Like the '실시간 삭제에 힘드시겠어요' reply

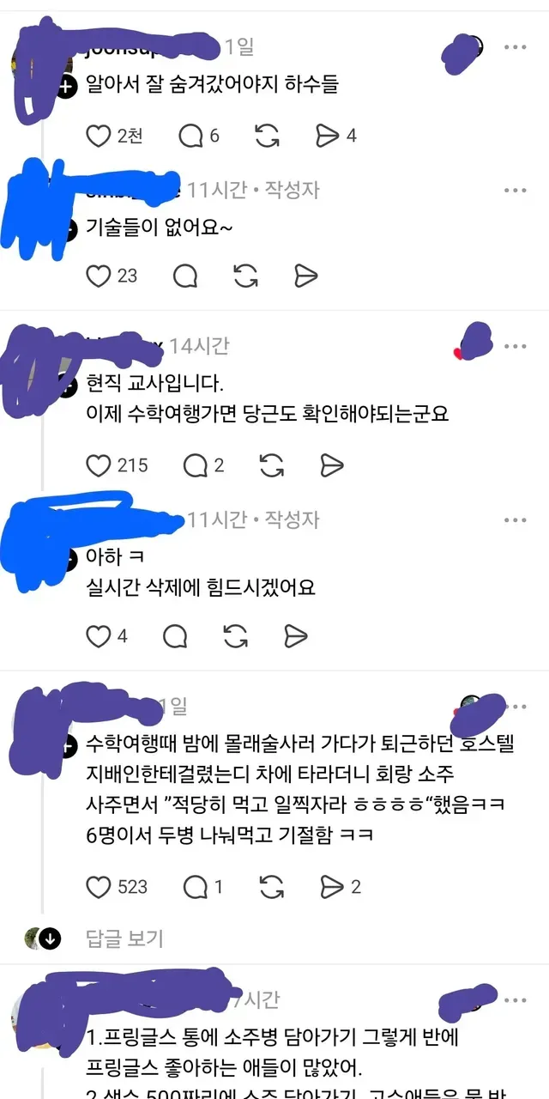(x=100, y=635)
